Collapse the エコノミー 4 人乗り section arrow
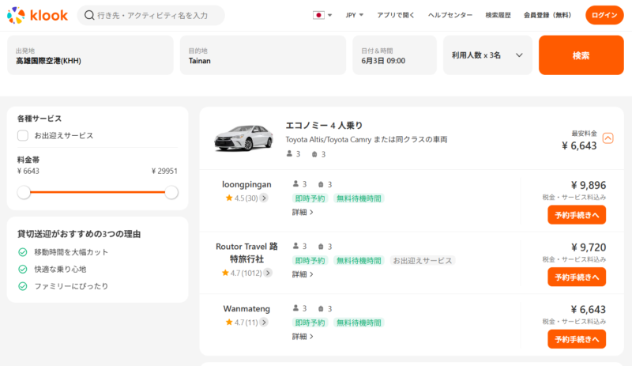 608,138
